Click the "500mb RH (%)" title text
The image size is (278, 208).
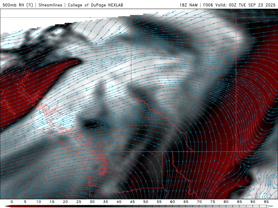click(18, 5)
